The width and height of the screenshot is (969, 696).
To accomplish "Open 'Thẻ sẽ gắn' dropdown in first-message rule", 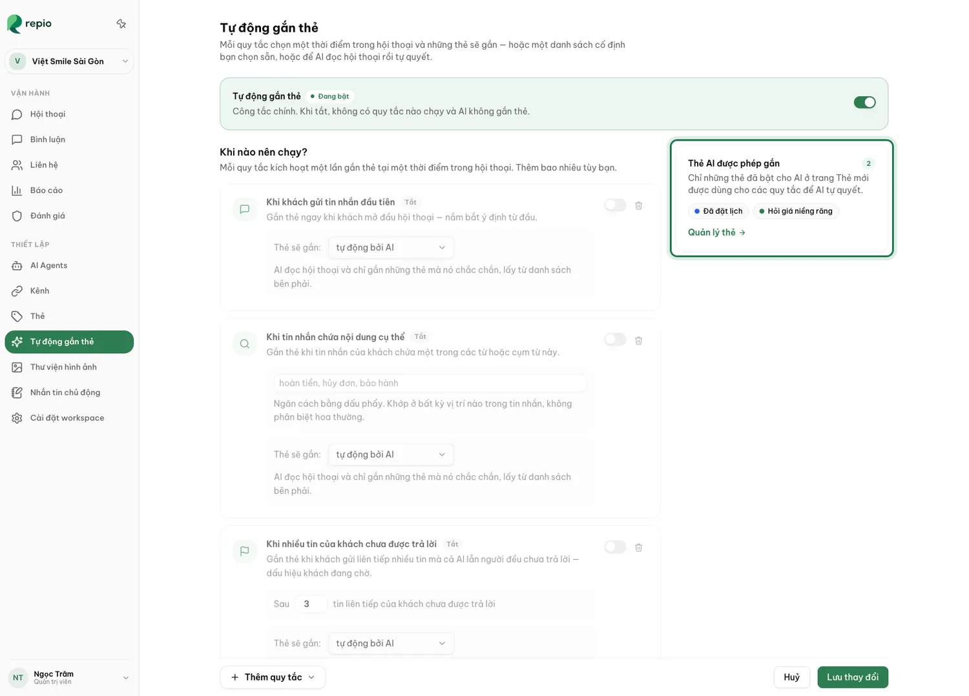I will [391, 248].
